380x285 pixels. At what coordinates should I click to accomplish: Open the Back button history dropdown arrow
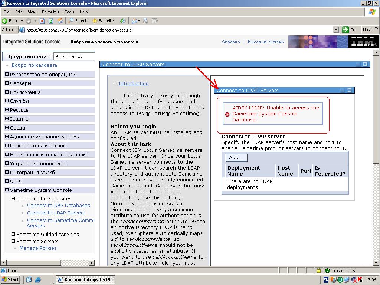click(22, 21)
